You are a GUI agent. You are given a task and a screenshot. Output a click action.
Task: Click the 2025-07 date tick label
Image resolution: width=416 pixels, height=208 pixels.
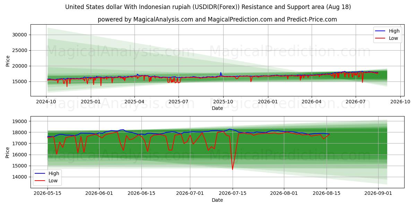[x=179, y=102]
